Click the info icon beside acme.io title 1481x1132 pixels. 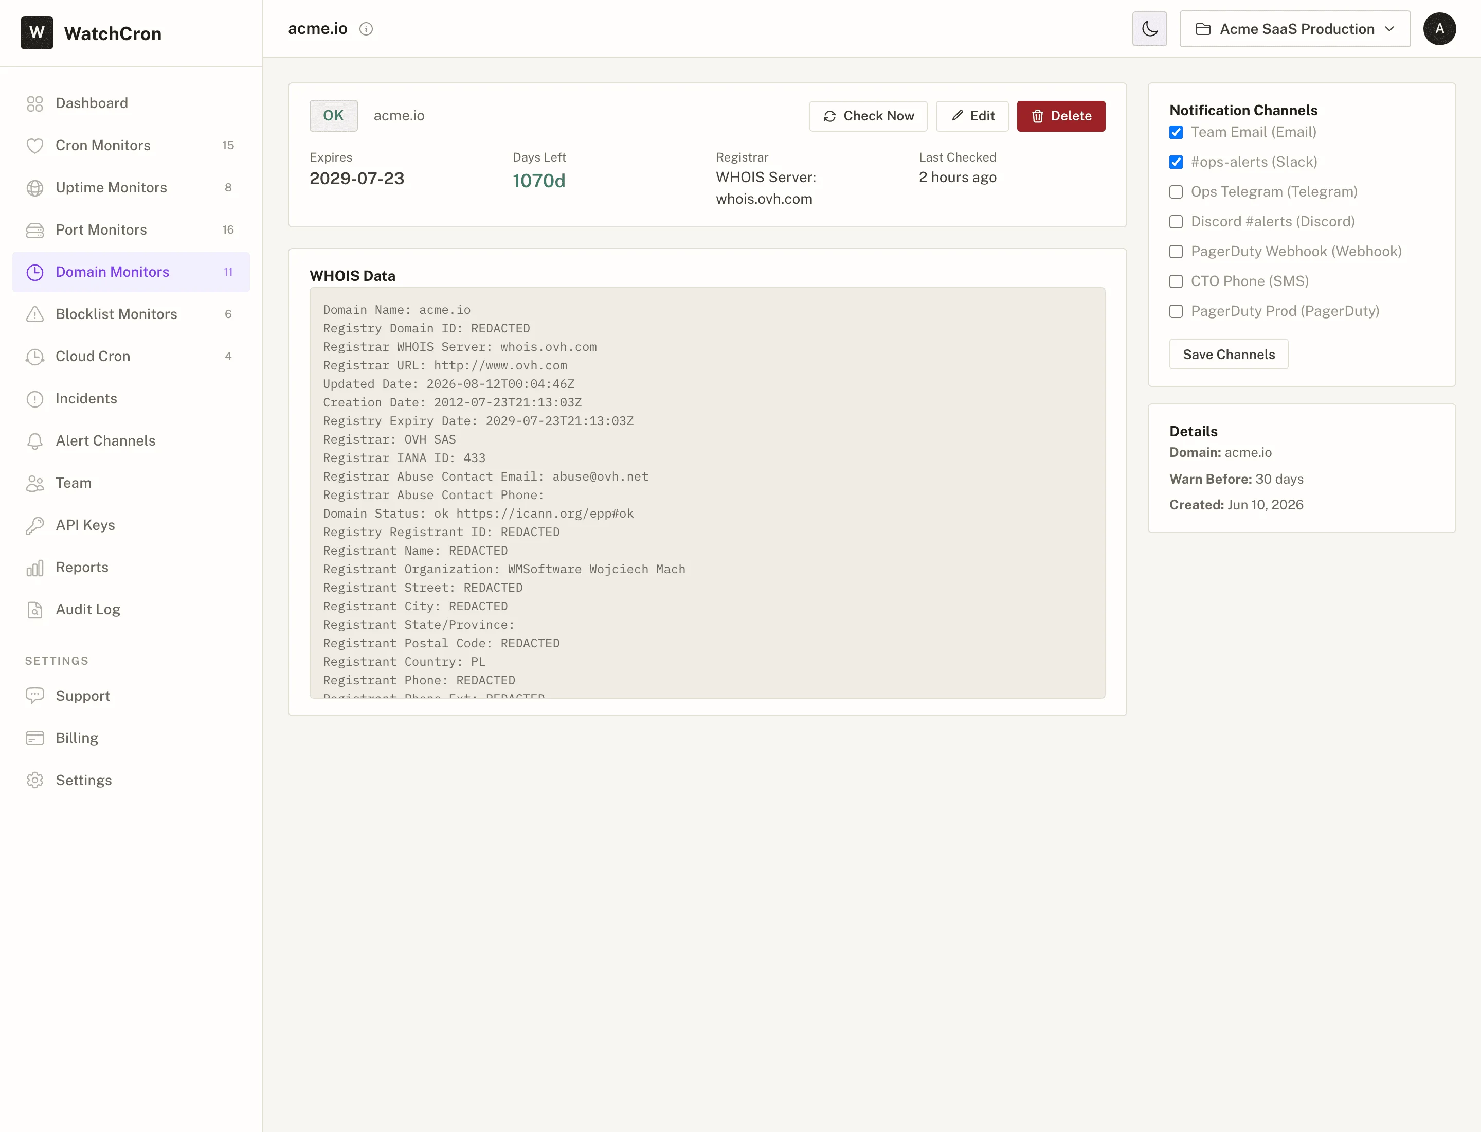pyautogui.click(x=366, y=29)
